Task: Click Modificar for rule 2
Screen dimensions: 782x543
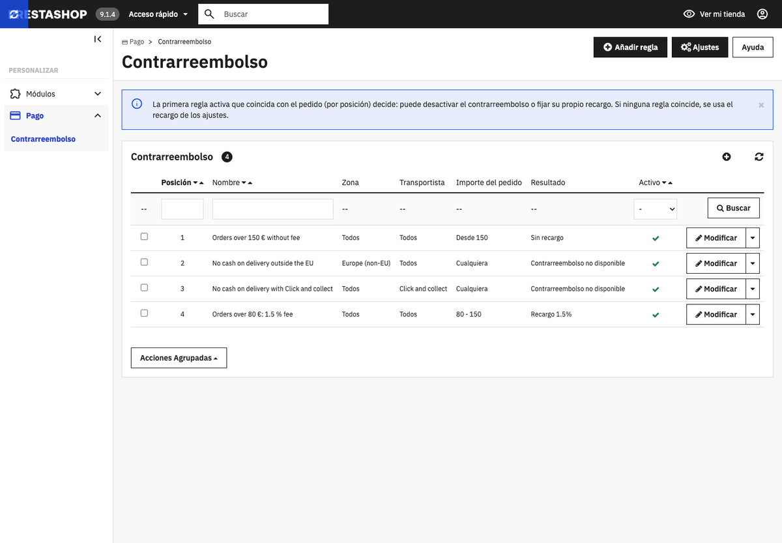Action: (x=716, y=263)
